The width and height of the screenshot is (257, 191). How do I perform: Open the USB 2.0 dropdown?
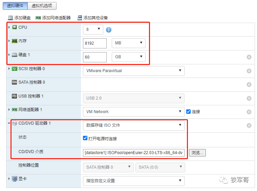[134, 98]
